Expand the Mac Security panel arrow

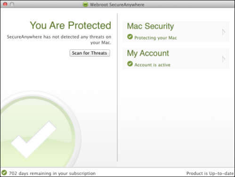click(224, 32)
